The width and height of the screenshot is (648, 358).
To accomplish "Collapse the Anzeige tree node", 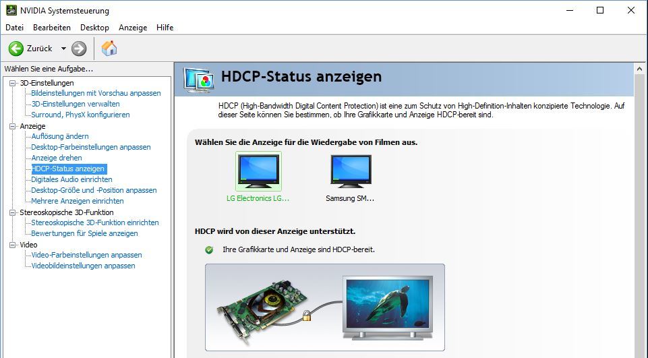I will click(12, 126).
